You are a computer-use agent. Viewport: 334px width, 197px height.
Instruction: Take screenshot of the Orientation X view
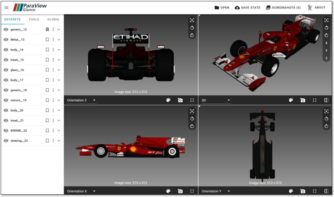pos(180,191)
